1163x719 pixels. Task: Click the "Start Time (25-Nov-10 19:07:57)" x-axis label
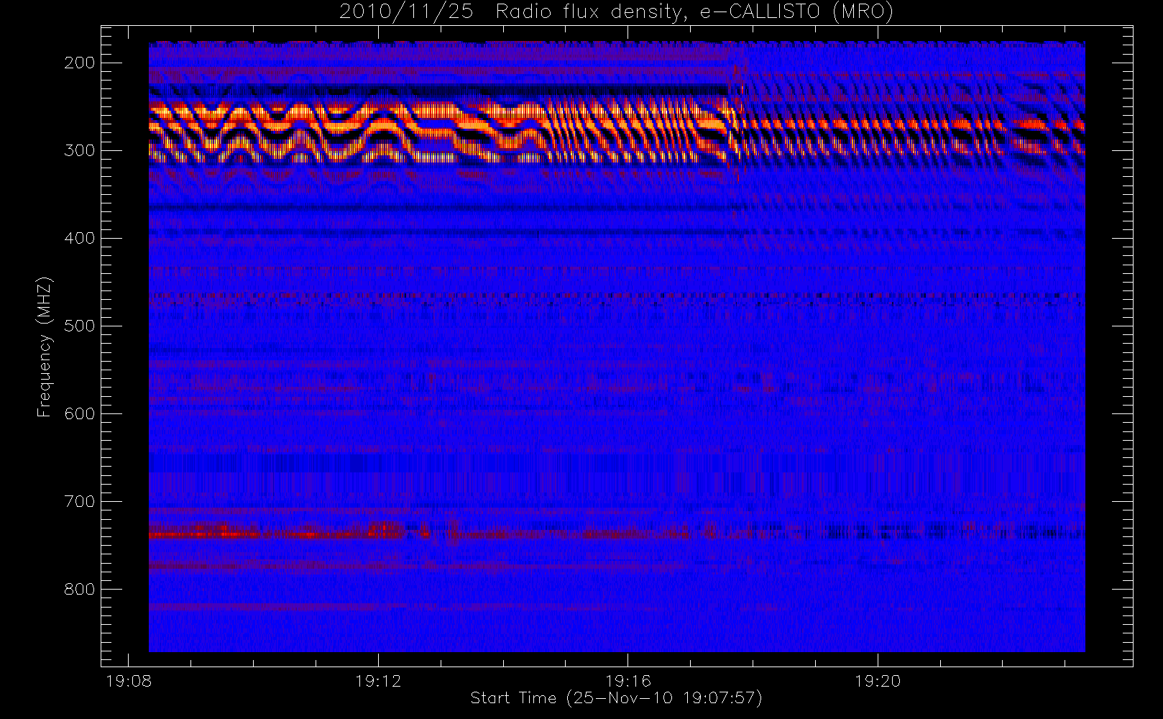(616, 698)
